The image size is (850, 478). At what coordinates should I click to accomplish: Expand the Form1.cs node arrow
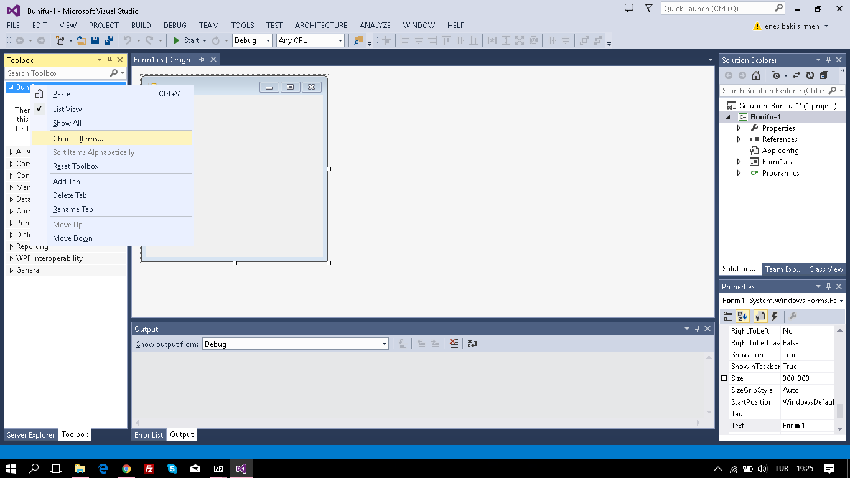(x=739, y=162)
